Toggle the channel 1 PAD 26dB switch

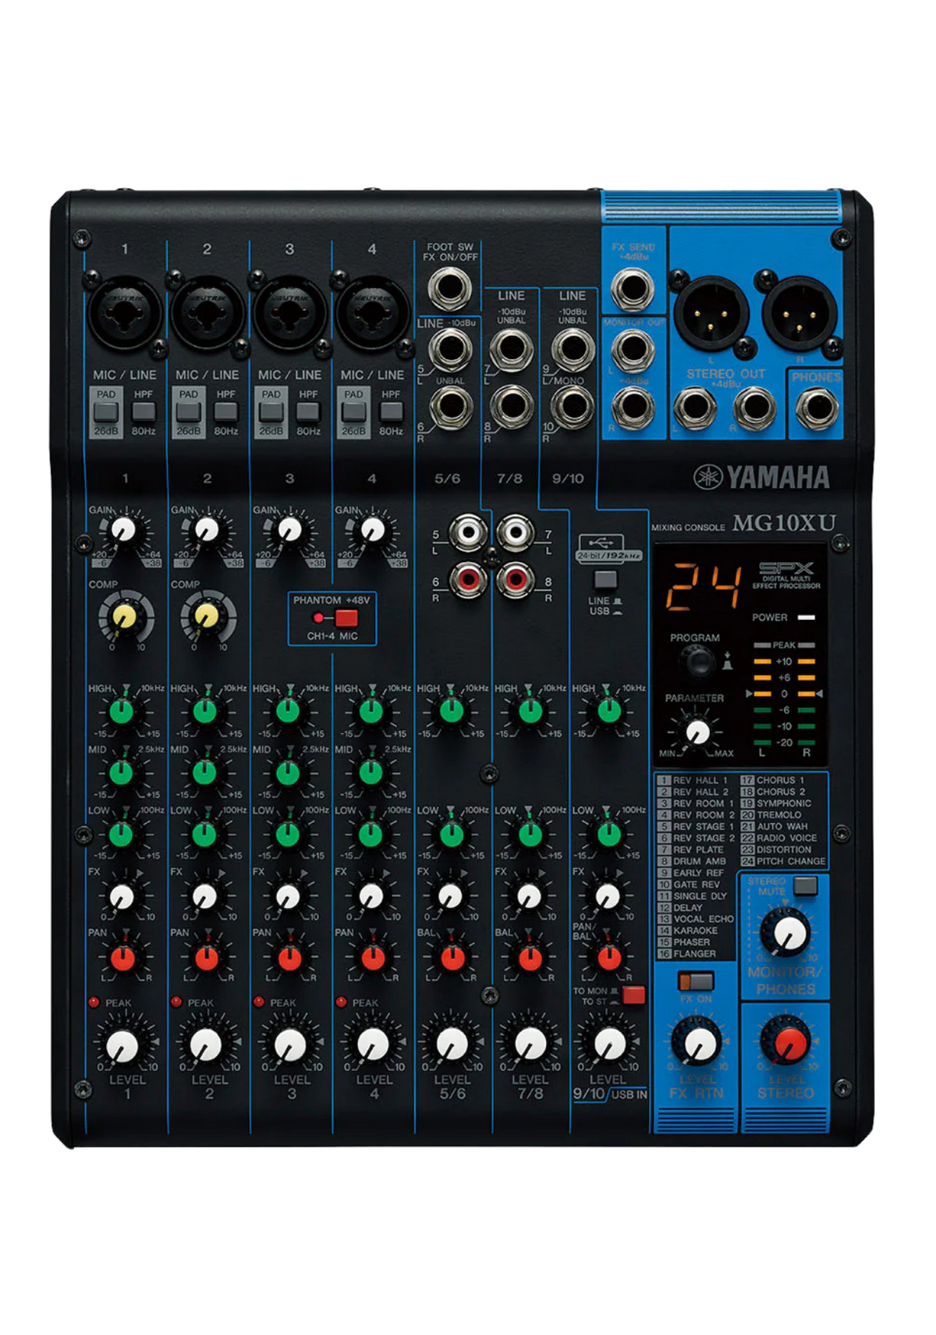pyautogui.click(x=105, y=412)
